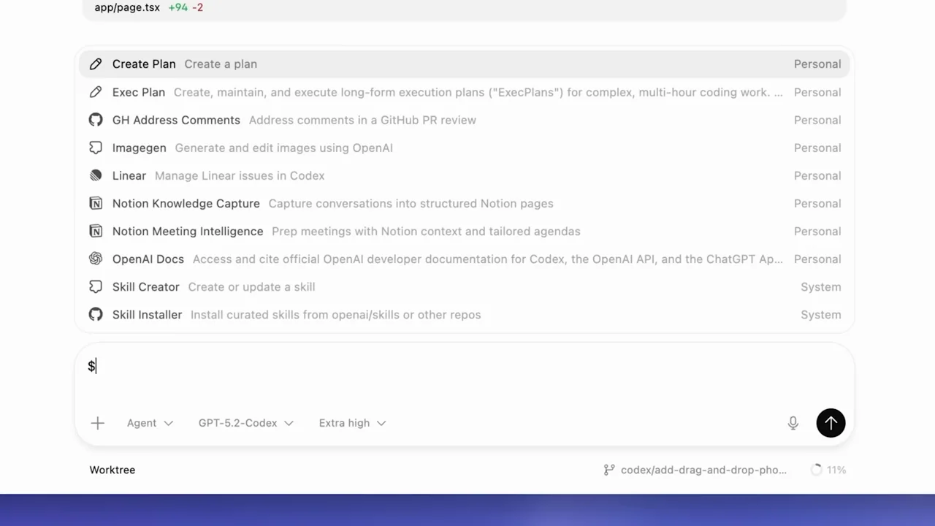Click the pencil icon beside Exec Plan
The width and height of the screenshot is (935, 526).
96,92
